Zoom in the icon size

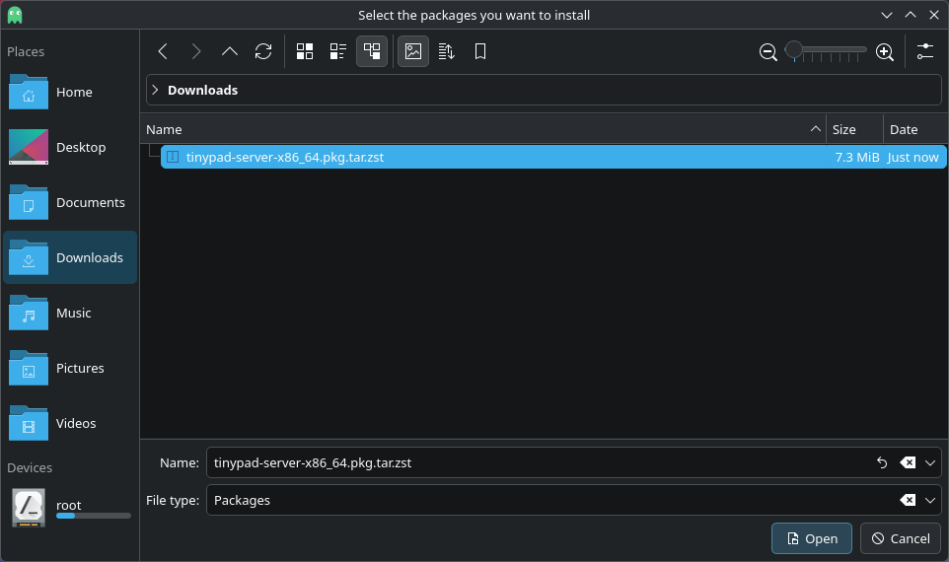884,52
